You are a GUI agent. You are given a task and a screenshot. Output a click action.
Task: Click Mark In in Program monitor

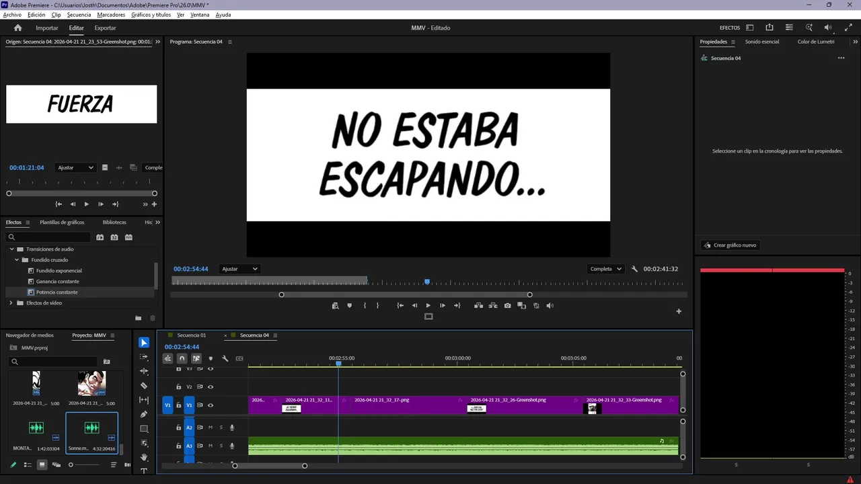pos(365,306)
